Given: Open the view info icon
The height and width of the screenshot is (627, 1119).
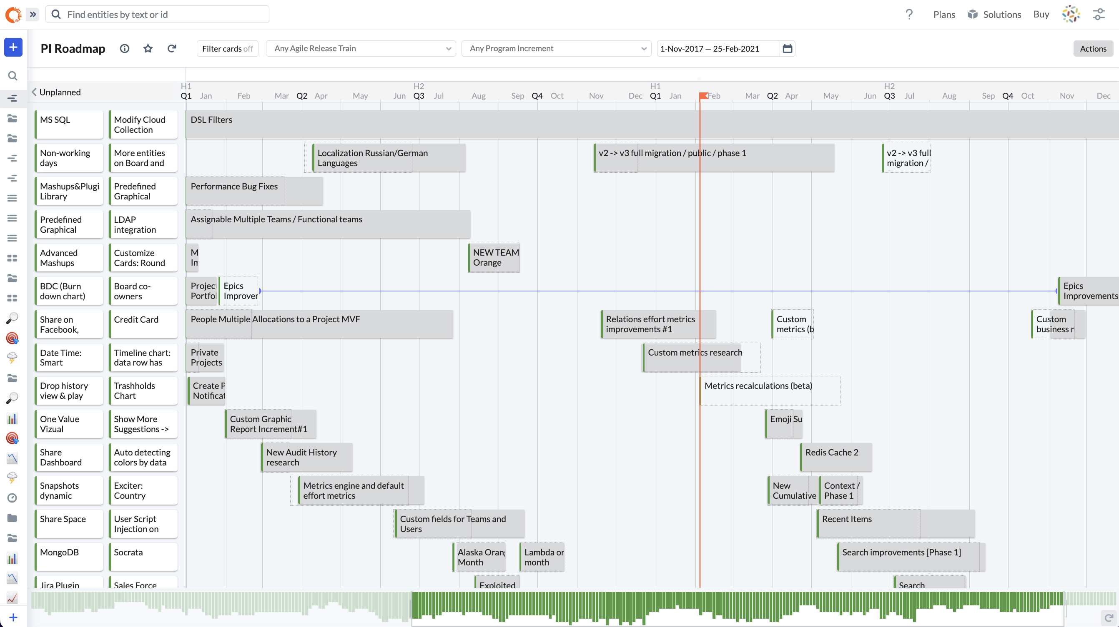Looking at the screenshot, I should coord(125,49).
